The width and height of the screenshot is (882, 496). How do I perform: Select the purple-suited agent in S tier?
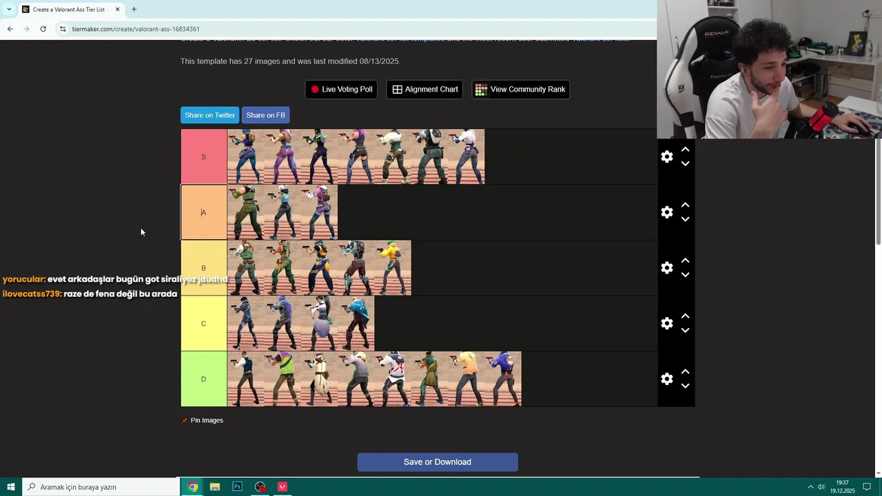click(282, 157)
